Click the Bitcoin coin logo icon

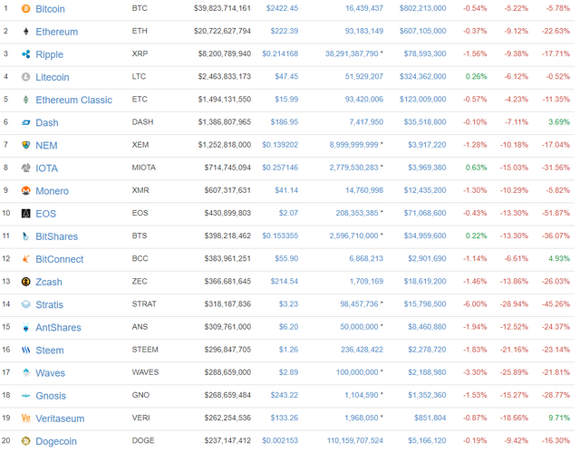click(x=26, y=8)
